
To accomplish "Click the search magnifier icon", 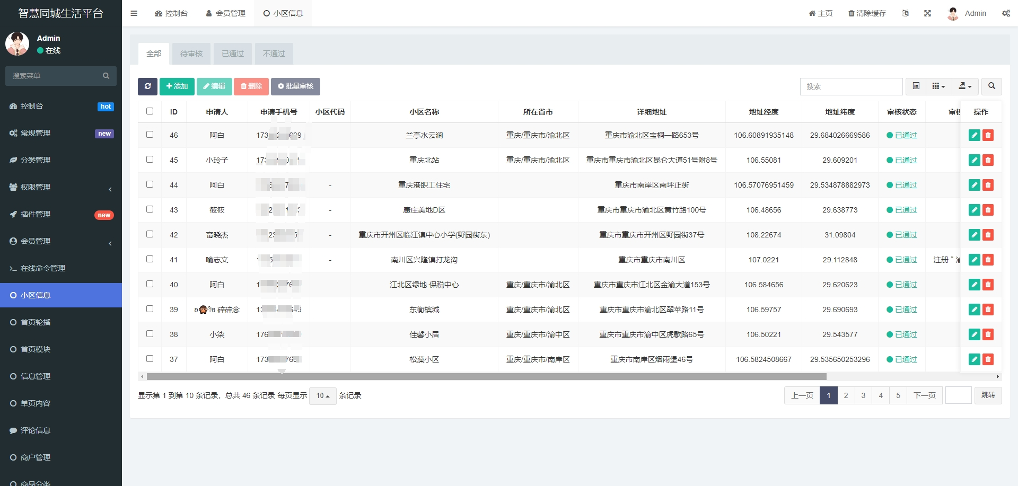I will [x=992, y=86].
